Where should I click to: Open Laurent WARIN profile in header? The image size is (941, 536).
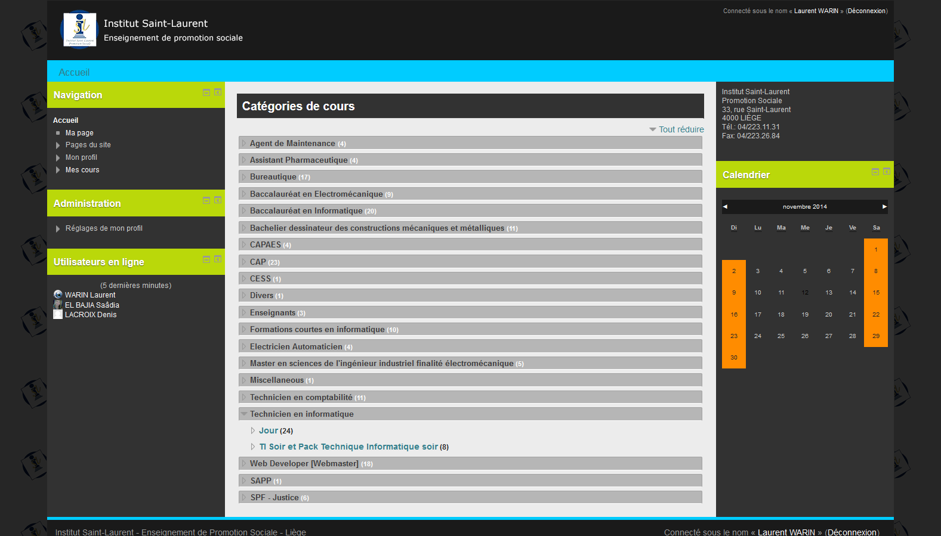[x=816, y=11]
